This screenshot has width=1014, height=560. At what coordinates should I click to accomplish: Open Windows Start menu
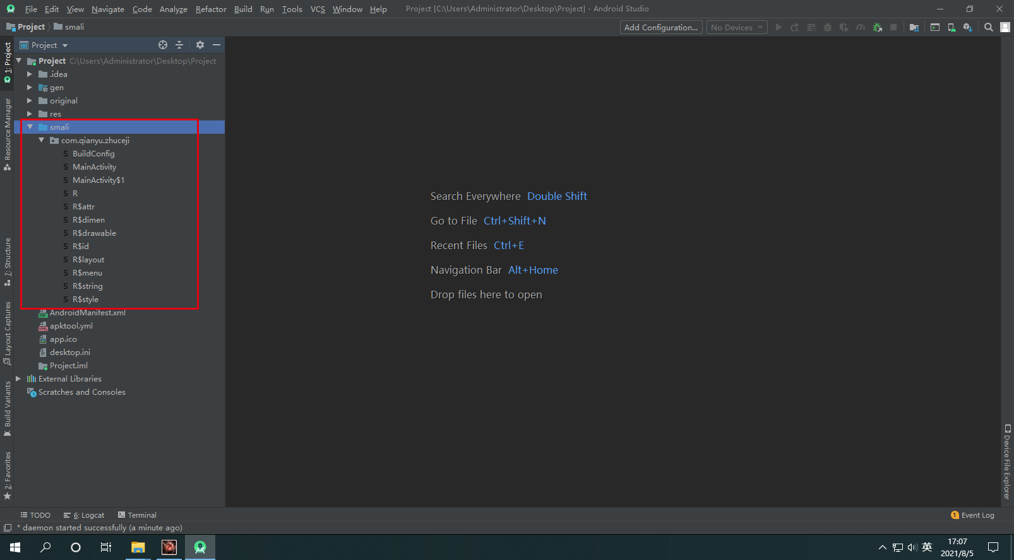[x=15, y=547]
